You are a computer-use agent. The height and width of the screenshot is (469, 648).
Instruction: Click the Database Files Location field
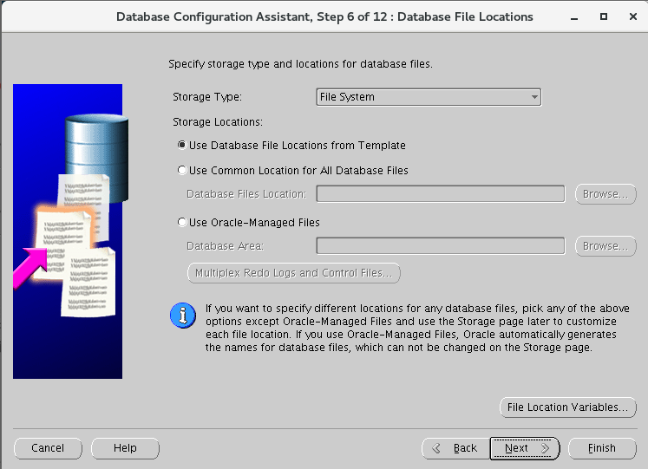click(x=441, y=193)
